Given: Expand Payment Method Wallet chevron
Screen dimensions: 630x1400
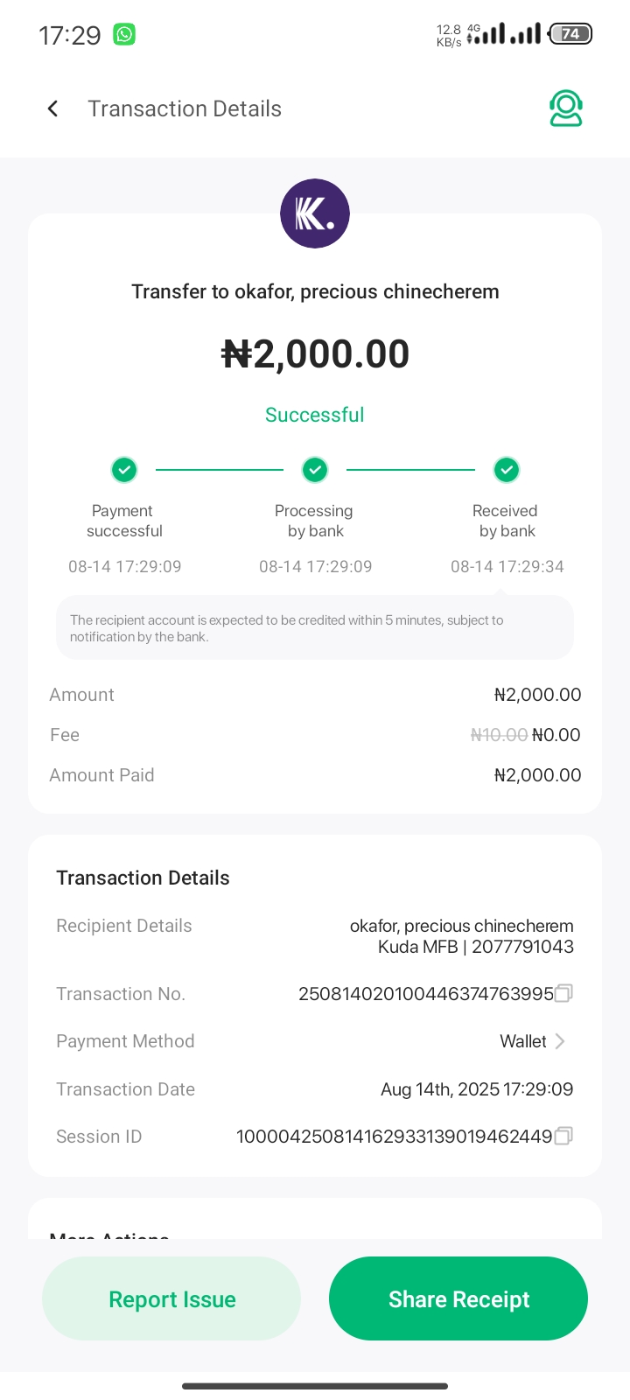Looking at the screenshot, I should point(561,1041).
